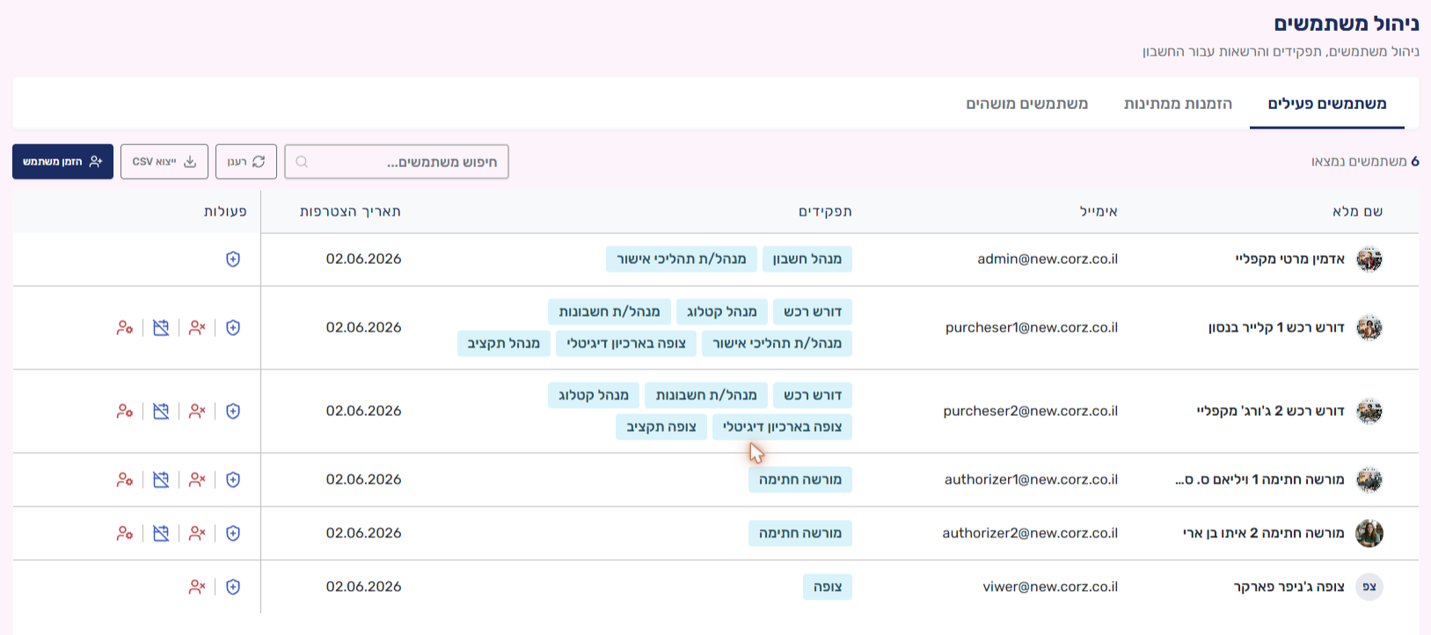Click name צופה ג'ניפר פארקר
1431x635 pixels.
(x=1289, y=588)
